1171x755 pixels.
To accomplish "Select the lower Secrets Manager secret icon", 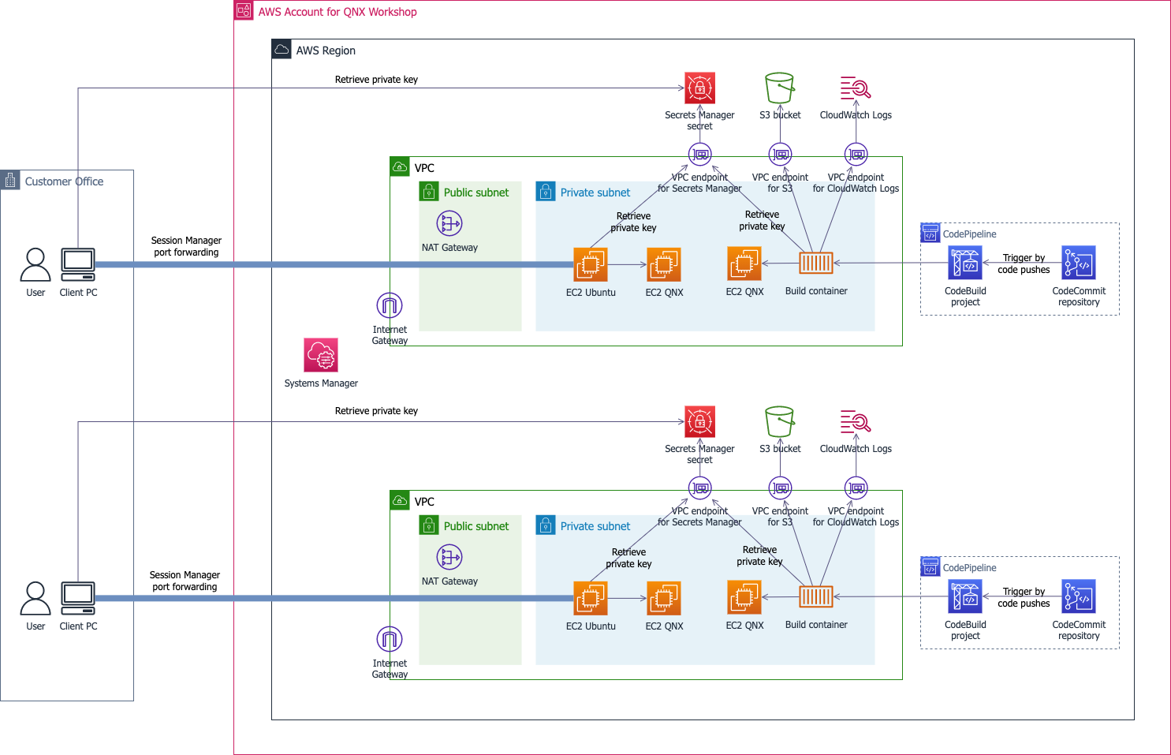I will click(x=699, y=421).
